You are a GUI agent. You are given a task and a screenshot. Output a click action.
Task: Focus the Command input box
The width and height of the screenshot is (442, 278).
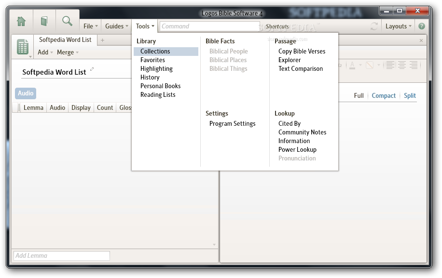[210, 26]
